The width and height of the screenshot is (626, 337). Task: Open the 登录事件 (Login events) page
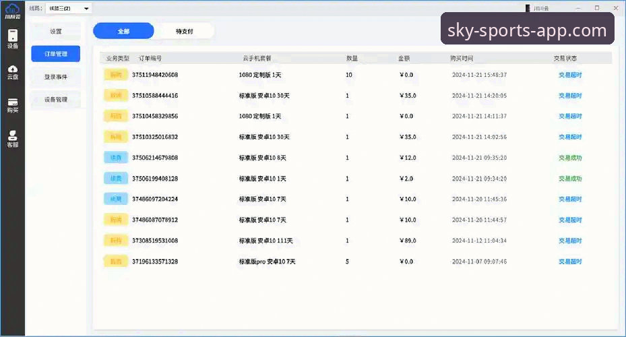pyautogui.click(x=55, y=77)
